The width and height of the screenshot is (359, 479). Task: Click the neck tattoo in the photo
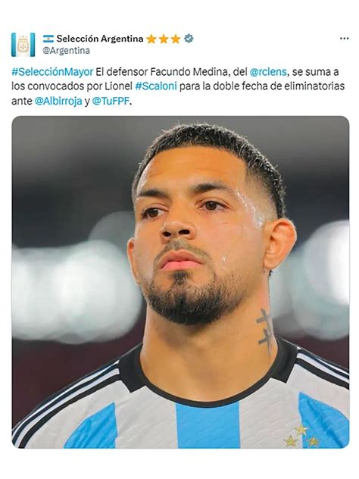[264, 331]
